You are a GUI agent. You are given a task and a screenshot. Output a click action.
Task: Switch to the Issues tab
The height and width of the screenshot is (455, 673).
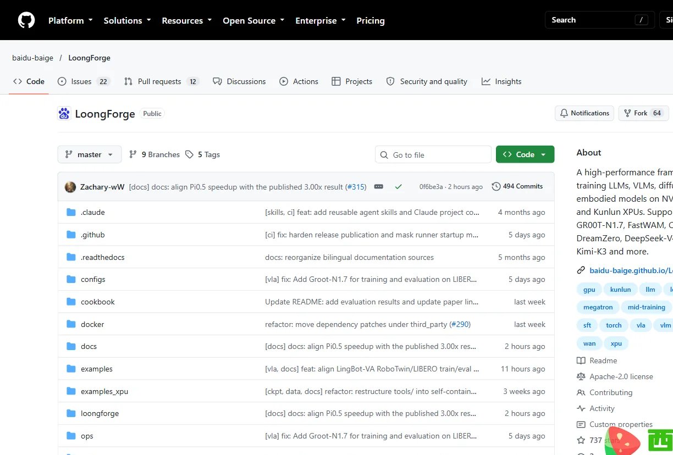tap(84, 81)
